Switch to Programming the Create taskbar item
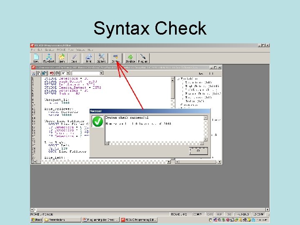The width and height of the screenshot is (300, 225). pyautogui.click(x=101, y=220)
